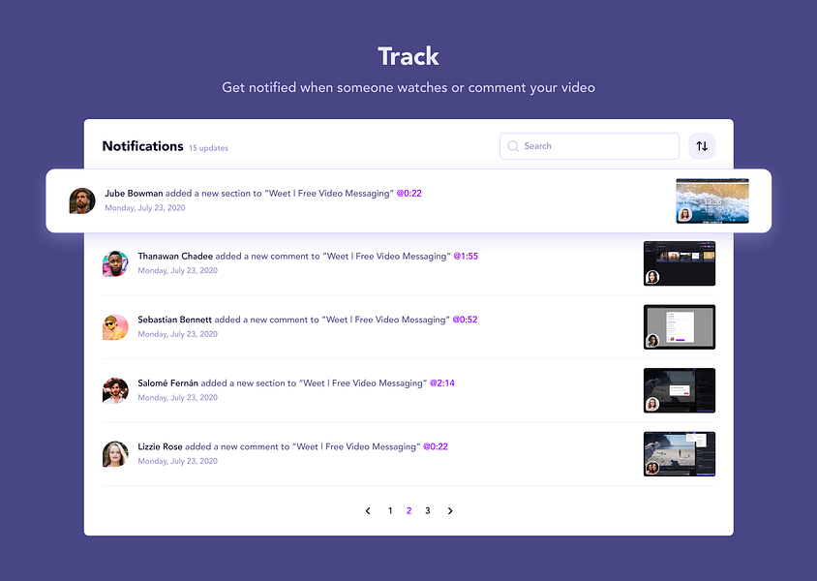Click the date under Lizzie Rose's notification

tap(178, 461)
